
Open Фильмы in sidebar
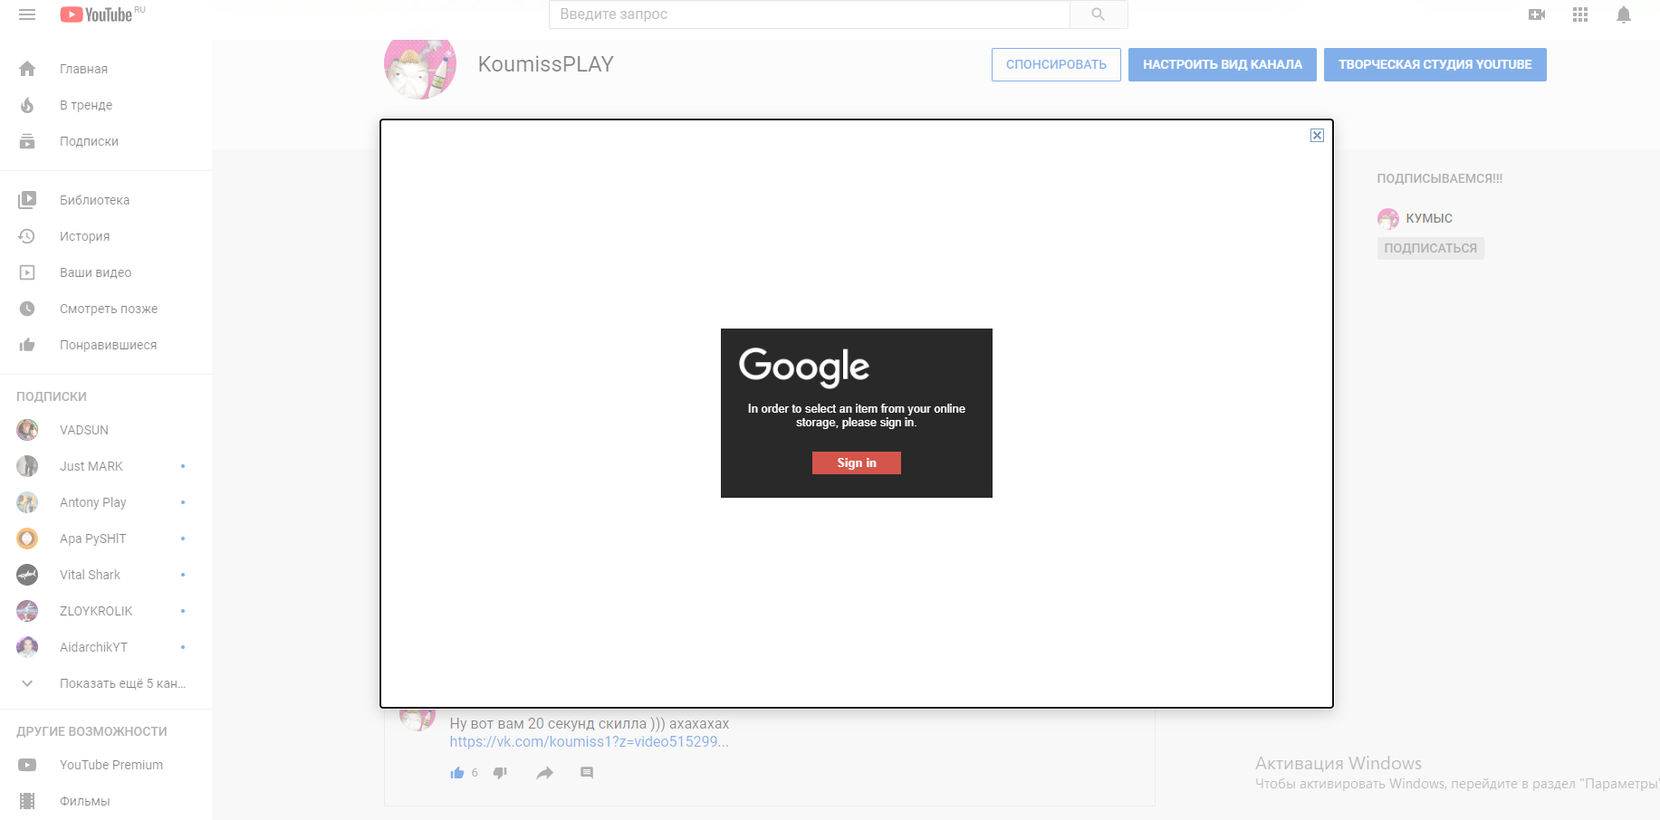[x=84, y=801]
